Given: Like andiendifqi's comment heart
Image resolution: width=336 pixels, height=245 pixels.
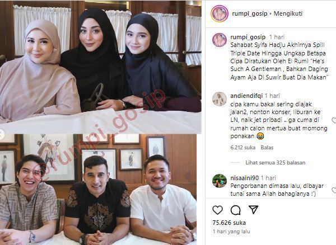Looking at the screenshot, I should (x=334, y=120).
